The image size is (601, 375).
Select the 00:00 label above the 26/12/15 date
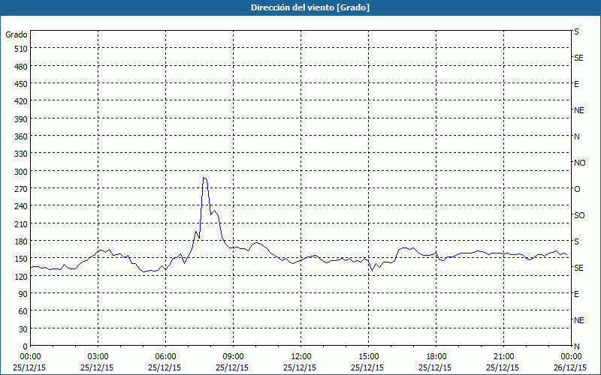tap(571, 357)
